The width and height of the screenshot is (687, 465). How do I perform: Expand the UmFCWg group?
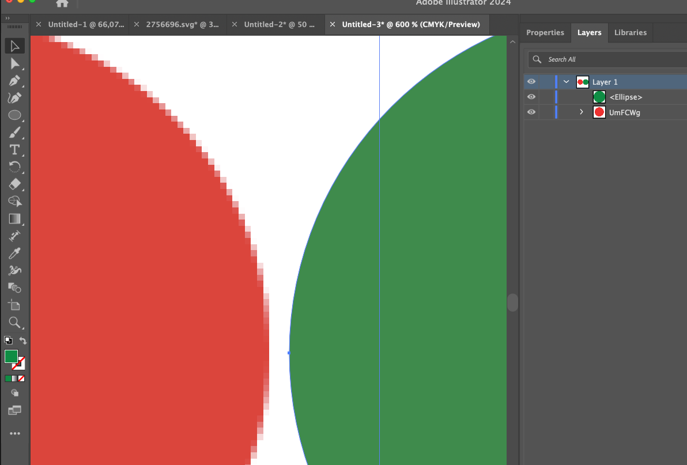tap(582, 112)
